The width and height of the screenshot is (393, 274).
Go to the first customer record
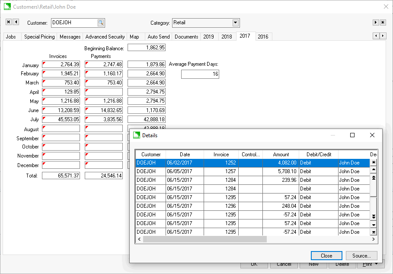(x=9, y=22)
